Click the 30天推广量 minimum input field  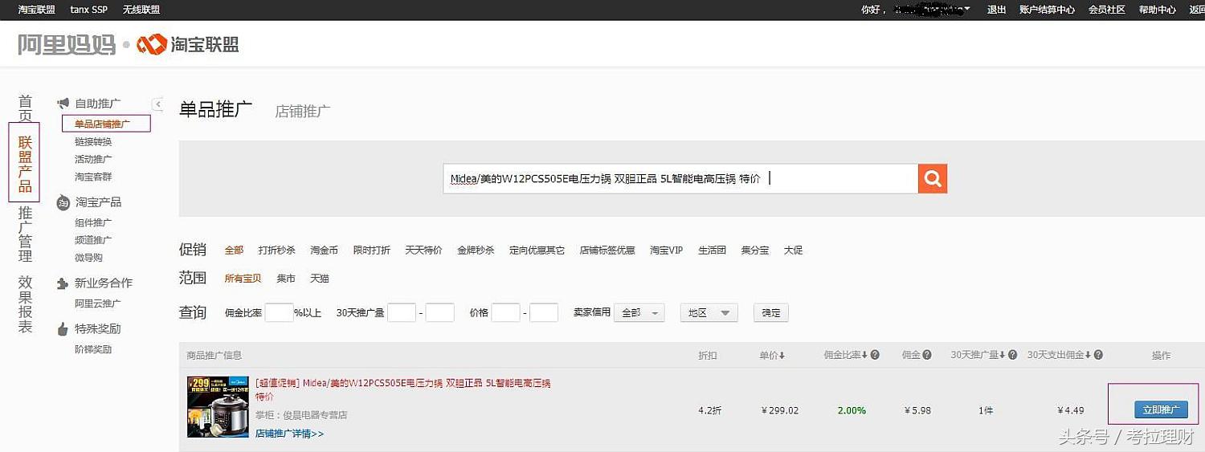tap(402, 313)
